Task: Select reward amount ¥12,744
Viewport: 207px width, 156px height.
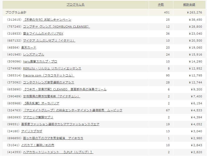Action: pos(195,83)
